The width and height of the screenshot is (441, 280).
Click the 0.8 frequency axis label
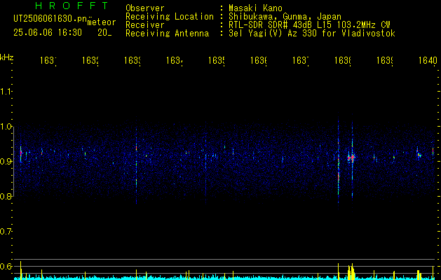click(x=6, y=196)
